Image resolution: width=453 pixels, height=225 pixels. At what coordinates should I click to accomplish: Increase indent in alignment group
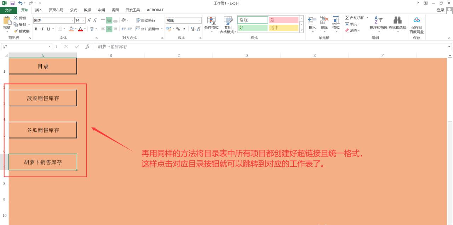click(x=130, y=29)
